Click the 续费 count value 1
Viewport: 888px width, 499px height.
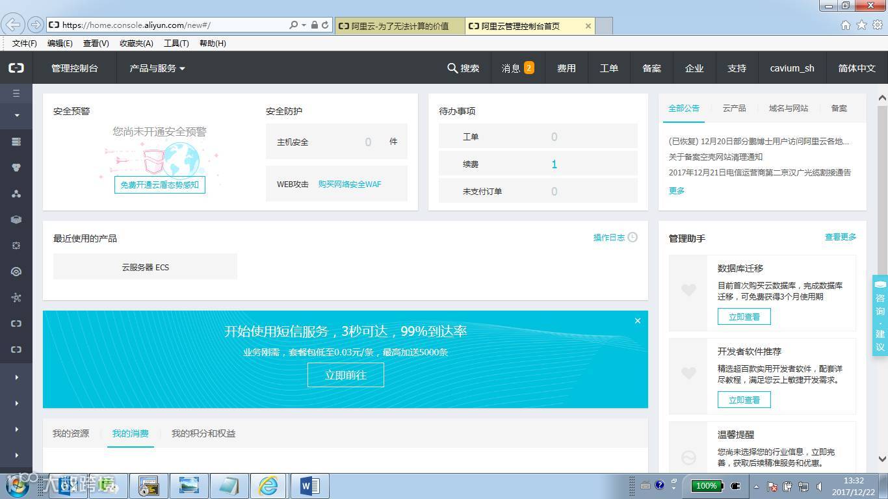click(x=554, y=164)
